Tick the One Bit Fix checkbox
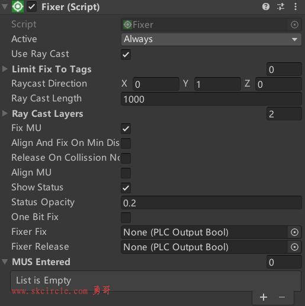 126,218
